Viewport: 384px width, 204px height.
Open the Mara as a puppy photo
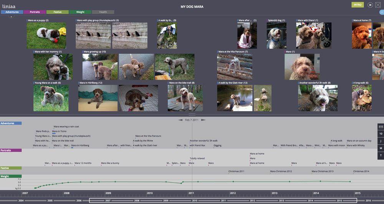coord(46,35)
